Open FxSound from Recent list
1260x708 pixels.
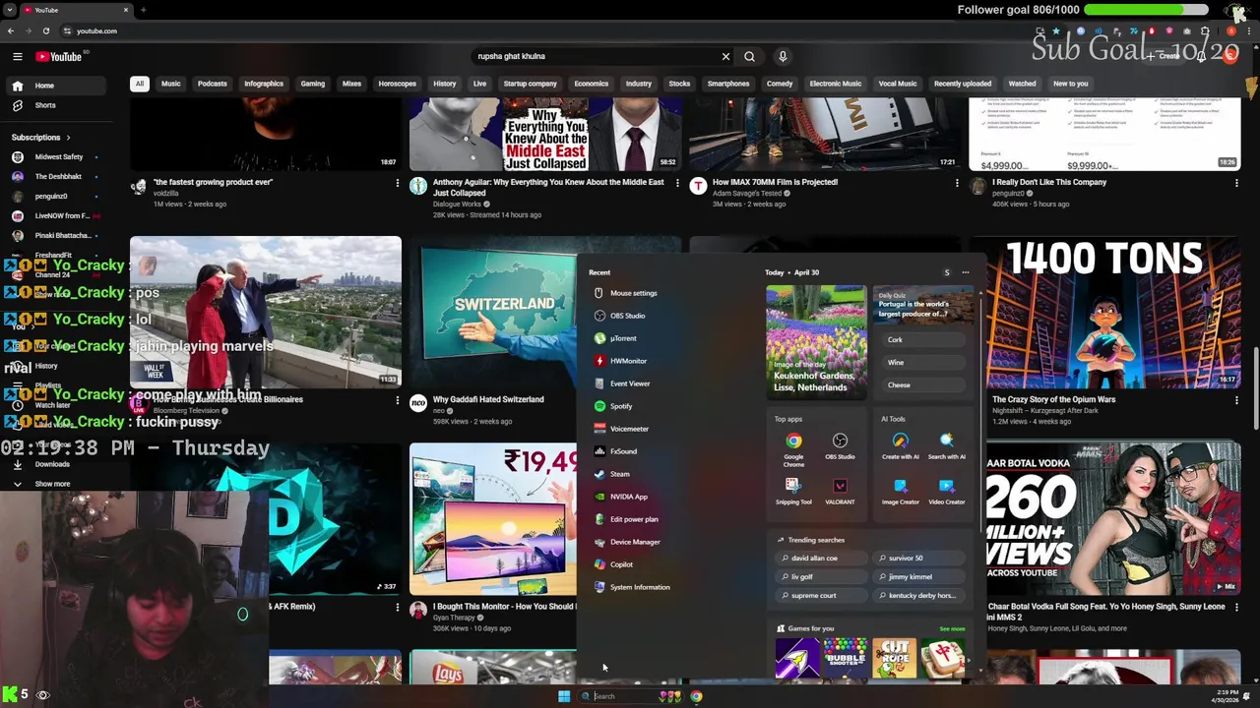tap(623, 451)
